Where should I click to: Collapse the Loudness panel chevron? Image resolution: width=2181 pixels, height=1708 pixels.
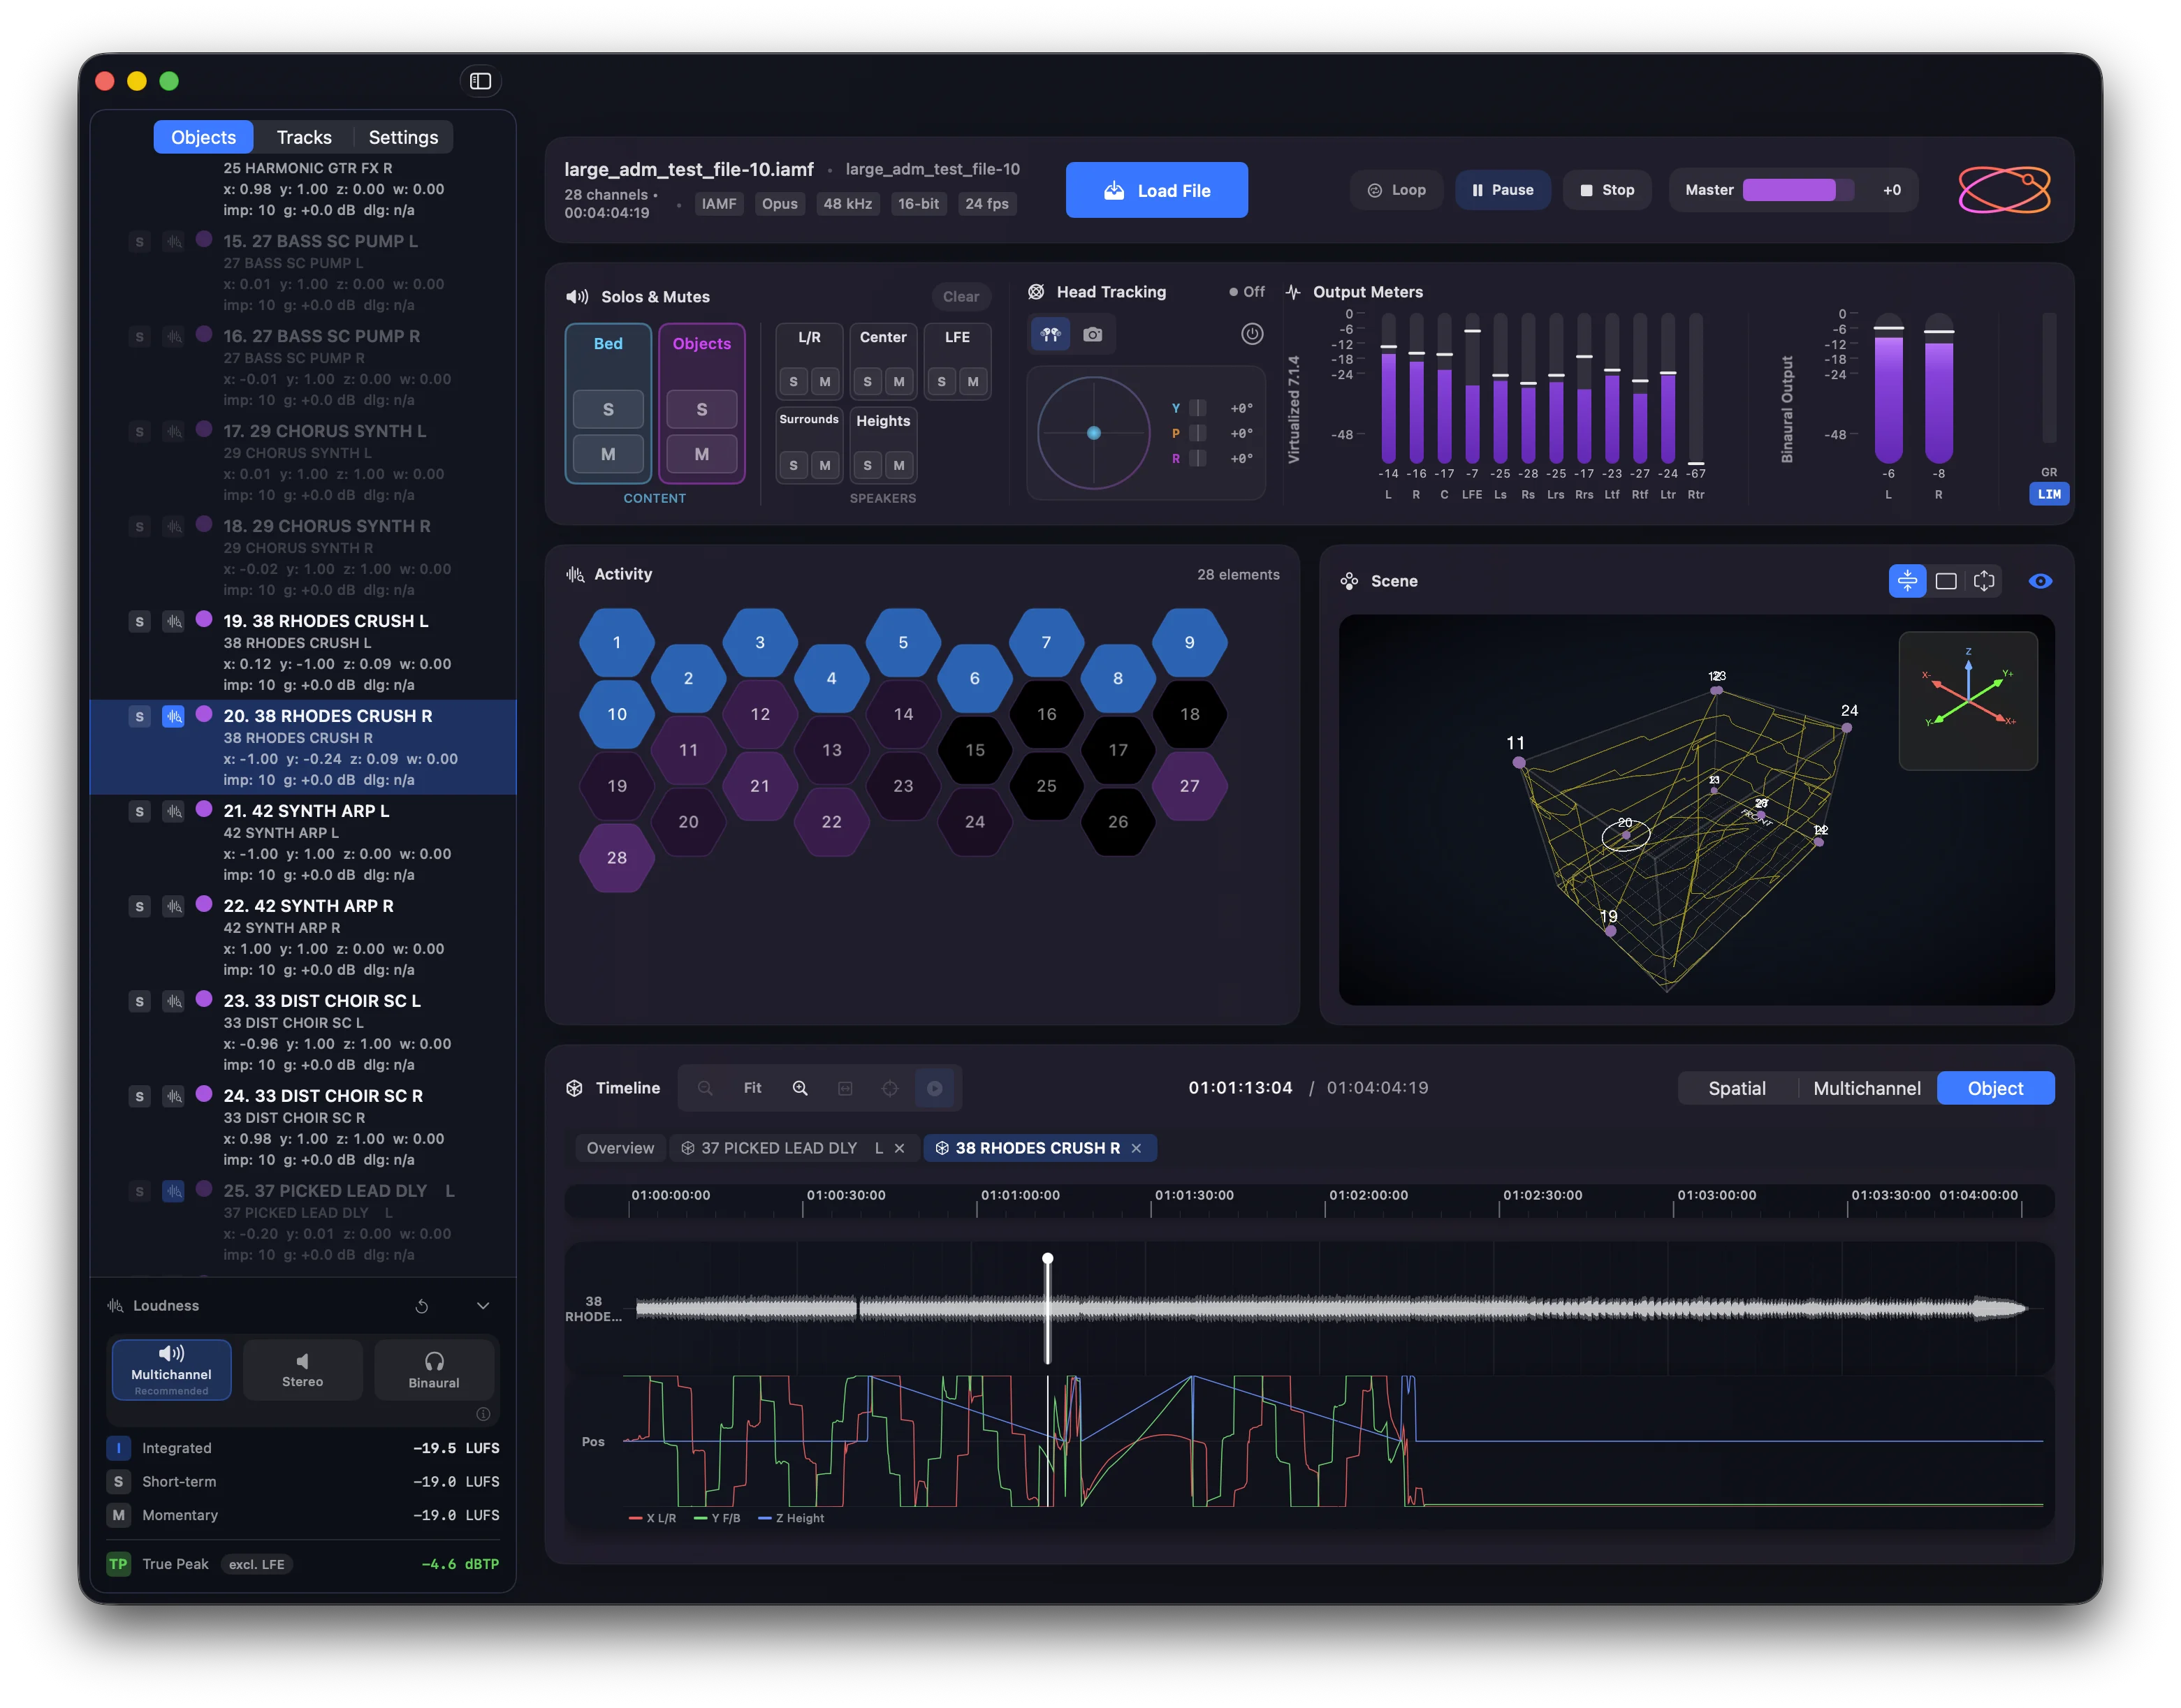[483, 1306]
